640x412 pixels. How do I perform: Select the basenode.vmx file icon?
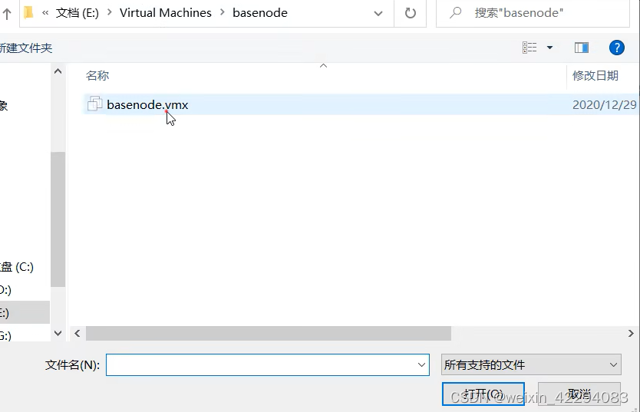tap(94, 104)
